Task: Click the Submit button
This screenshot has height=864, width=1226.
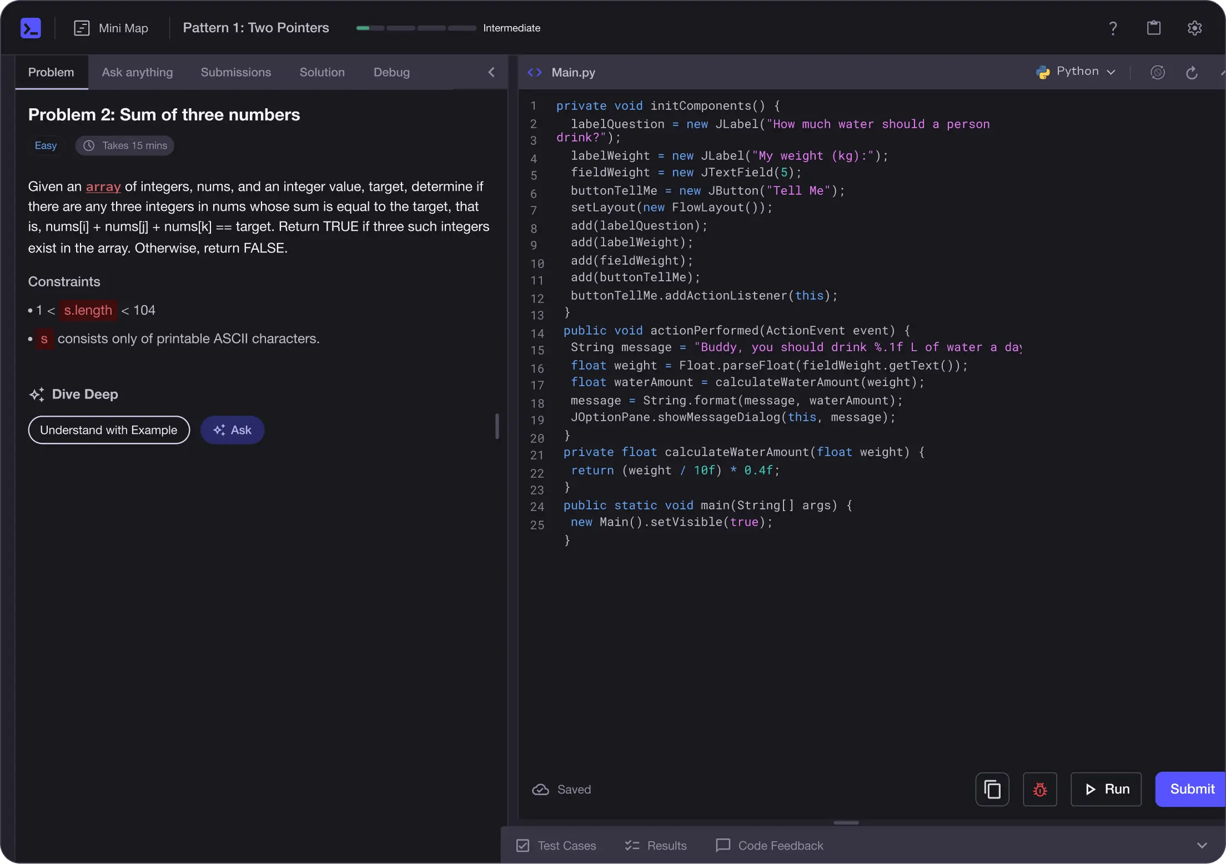Action: pos(1191,789)
